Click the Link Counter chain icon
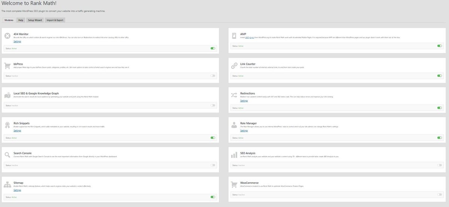Screen dimensions: 449x207 coord(234,66)
